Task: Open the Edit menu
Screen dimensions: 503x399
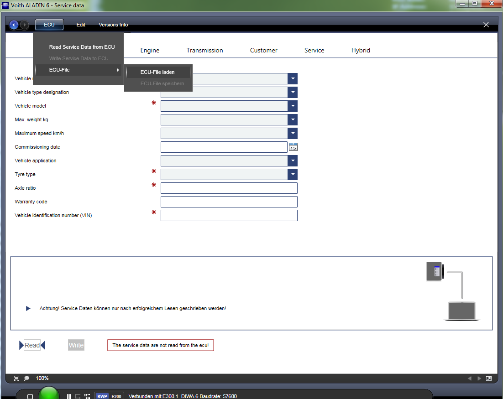Action: 81,25
